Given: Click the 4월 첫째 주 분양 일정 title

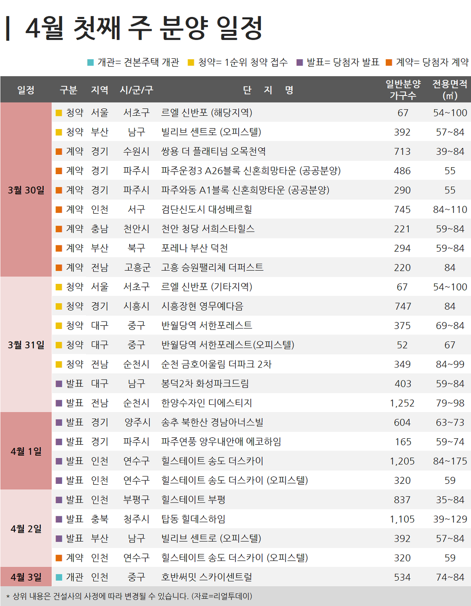Looking at the screenshot, I should point(144,28).
